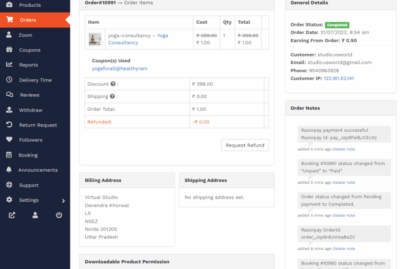Click the Order Date 31/07/2022 value
Image resolution: width=404 pixels, height=269 pixels.
344,32
